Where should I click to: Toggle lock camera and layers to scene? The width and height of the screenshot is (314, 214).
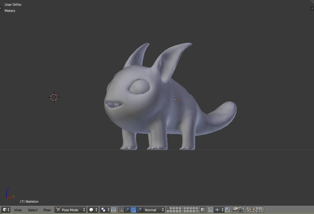(x=203, y=210)
